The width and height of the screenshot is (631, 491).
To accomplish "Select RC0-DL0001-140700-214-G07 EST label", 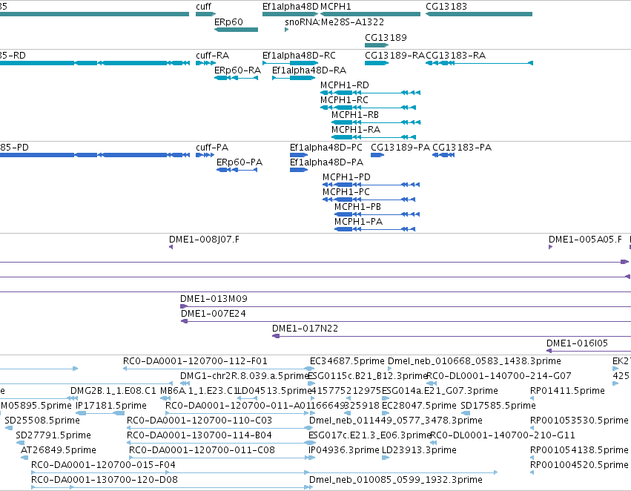I will click(x=499, y=376).
